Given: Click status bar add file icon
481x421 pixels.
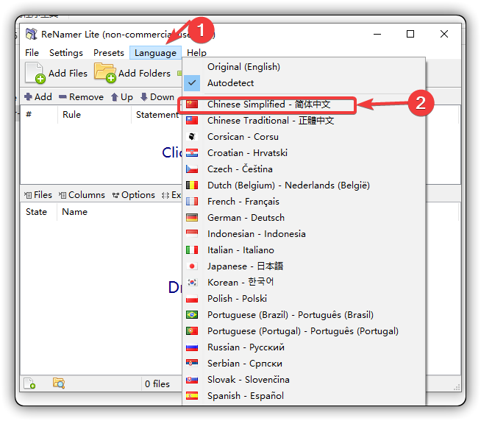Looking at the screenshot, I should [x=29, y=383].
